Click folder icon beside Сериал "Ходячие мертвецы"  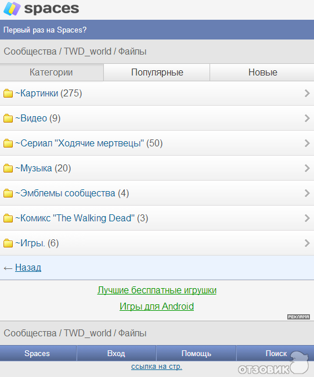coord(8,143)
